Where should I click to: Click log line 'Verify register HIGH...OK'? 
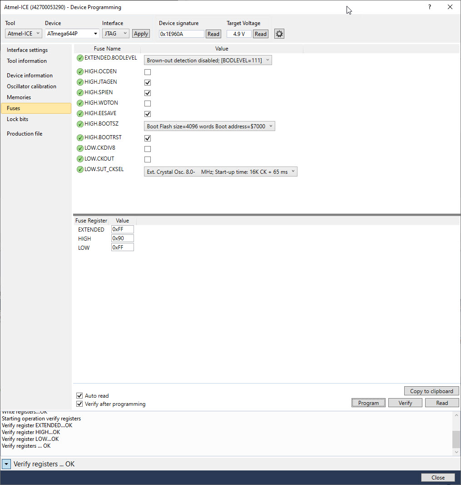[x=31, y=432]
